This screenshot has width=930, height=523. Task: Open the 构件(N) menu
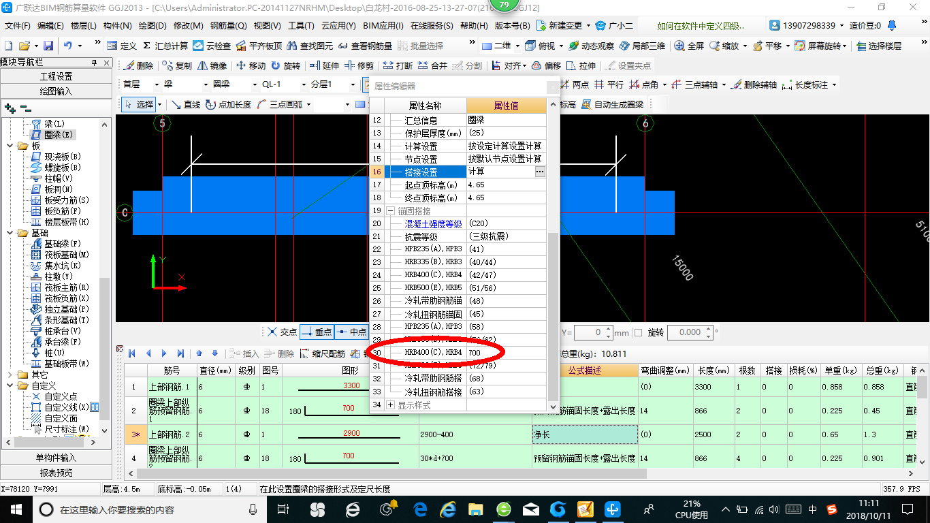118,26
